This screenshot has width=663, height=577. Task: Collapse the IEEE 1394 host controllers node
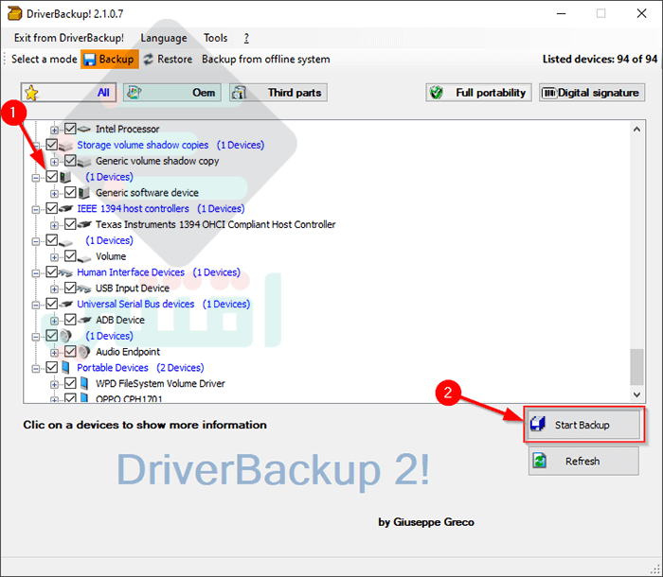click(x=36, y=209)
